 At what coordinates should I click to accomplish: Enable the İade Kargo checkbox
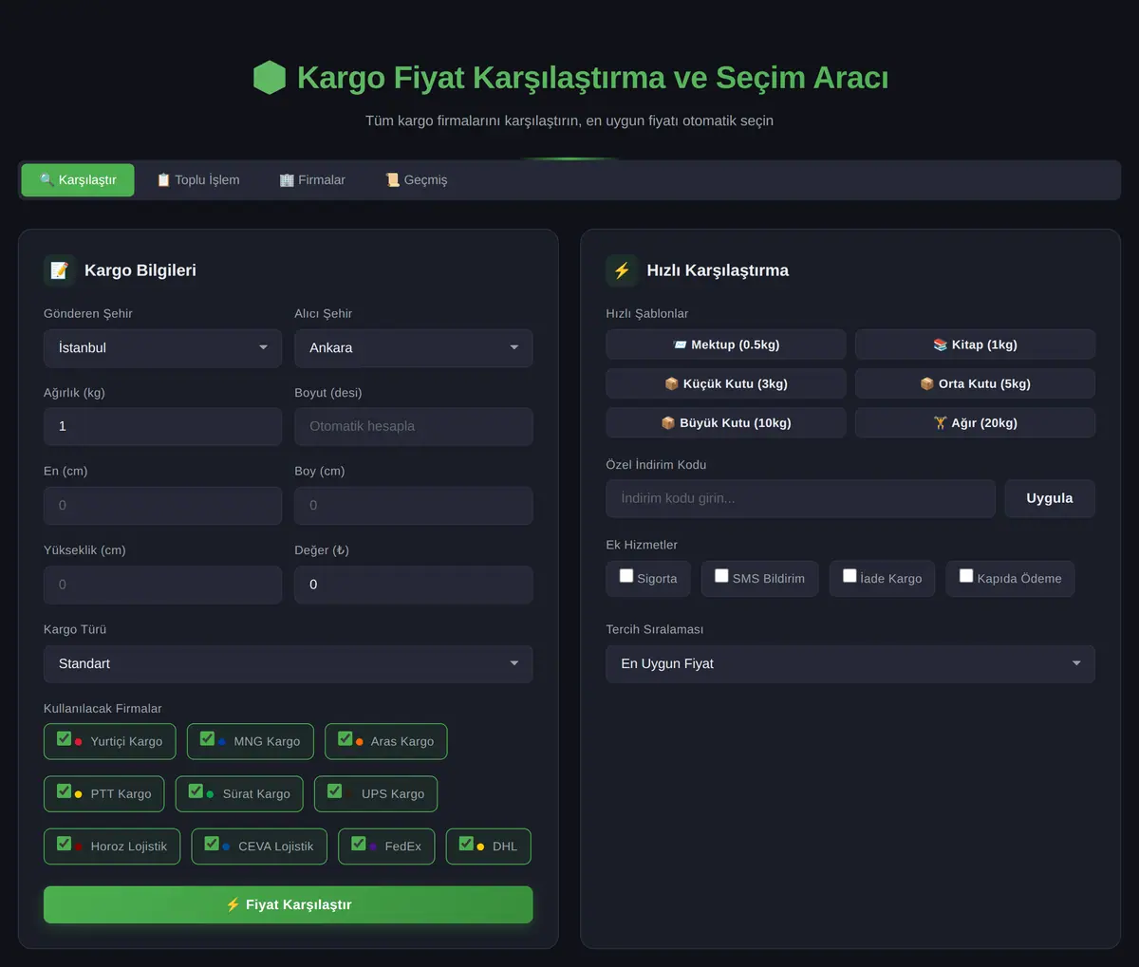(x=850, y=576)
